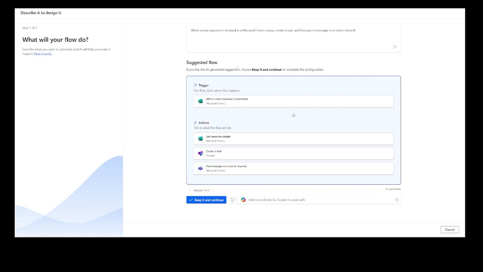Click the regenerate suggestion refresh icon
The width and height of the screenshot is (483, 272).
[x=232, y=200]
